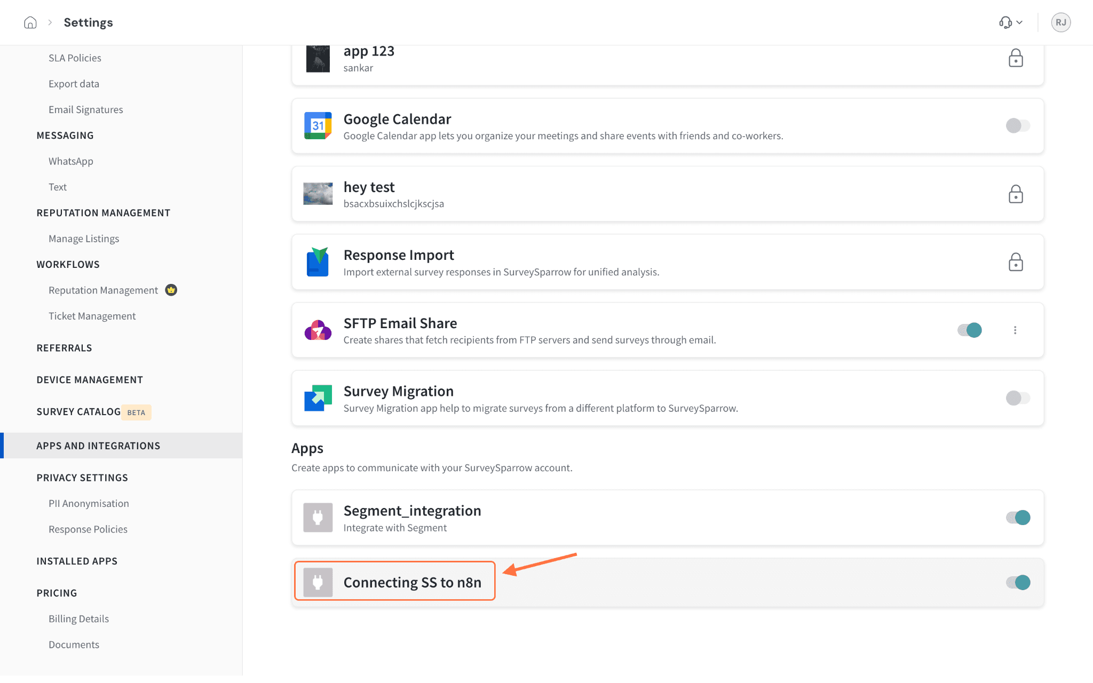This screenshot has width=1093, height=683.
Task: Open SFTP Email Share more options menu
Action: click(x=1015, y=330)
